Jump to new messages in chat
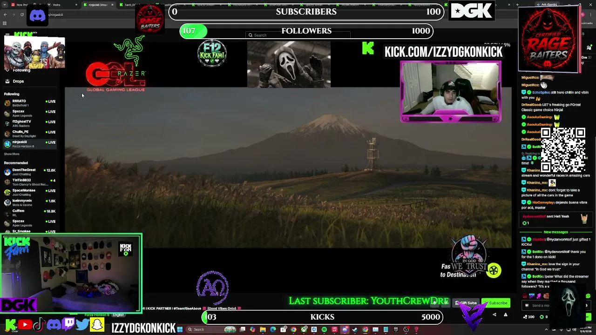This screenshot has width=596, height=335. pyautogui.click(x=555, y=232)
